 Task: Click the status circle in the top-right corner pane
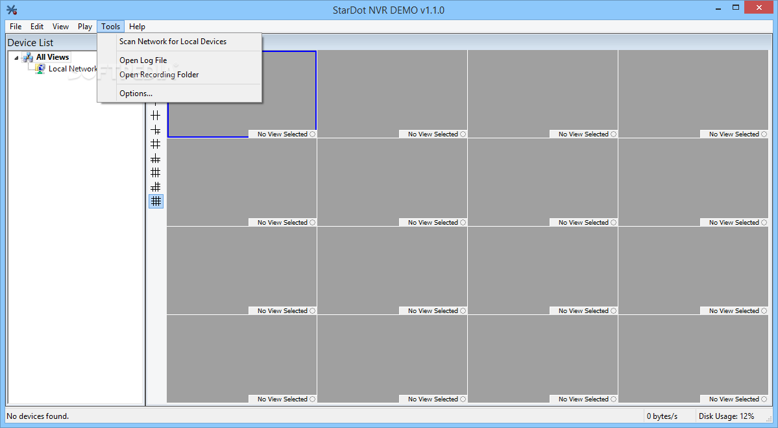pyautogui.click(x=764, y=134)
